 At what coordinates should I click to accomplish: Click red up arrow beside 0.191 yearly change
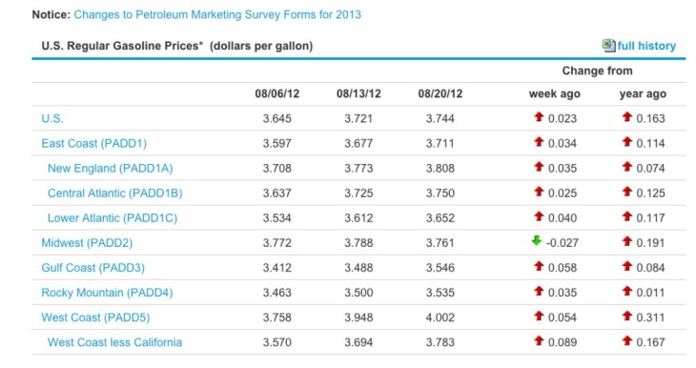626,241
